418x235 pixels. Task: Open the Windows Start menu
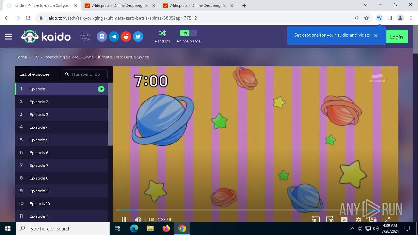tap(8, 228)
